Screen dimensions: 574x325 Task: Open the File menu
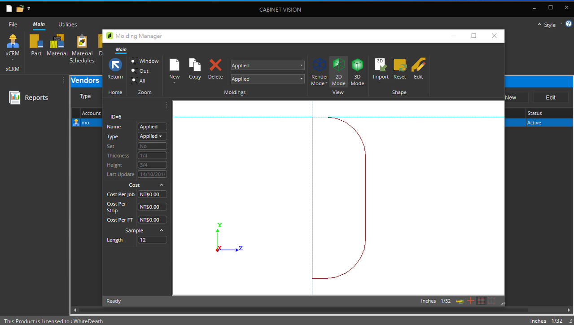(x=13, y=25)
